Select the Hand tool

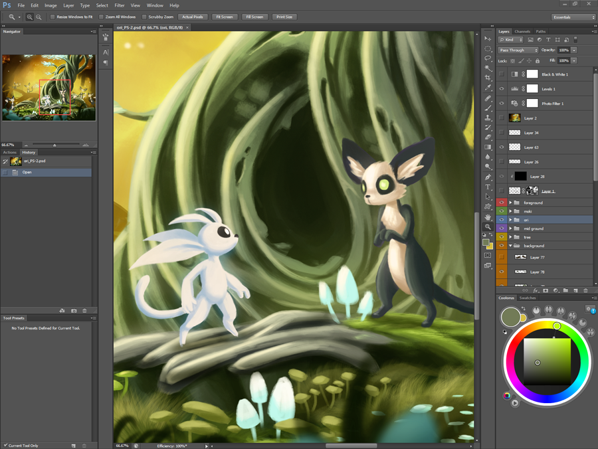pyautogui.click(x=488, y=217)
